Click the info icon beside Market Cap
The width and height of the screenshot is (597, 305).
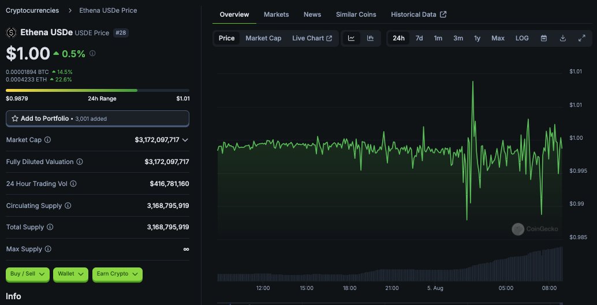click(47, 140)
